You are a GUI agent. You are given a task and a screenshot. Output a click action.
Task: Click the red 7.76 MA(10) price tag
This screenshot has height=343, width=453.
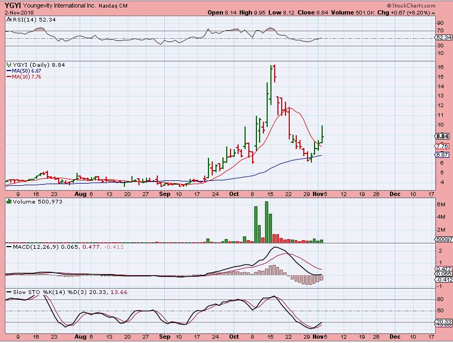click(x=443, y=146)
